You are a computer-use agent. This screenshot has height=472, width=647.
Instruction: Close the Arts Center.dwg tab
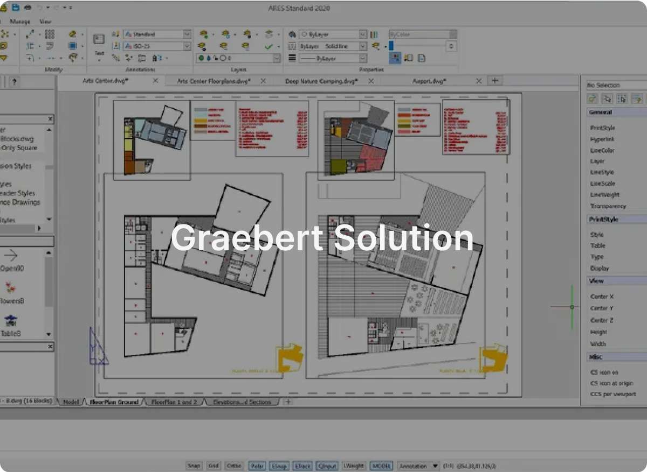tap(155, 81)
